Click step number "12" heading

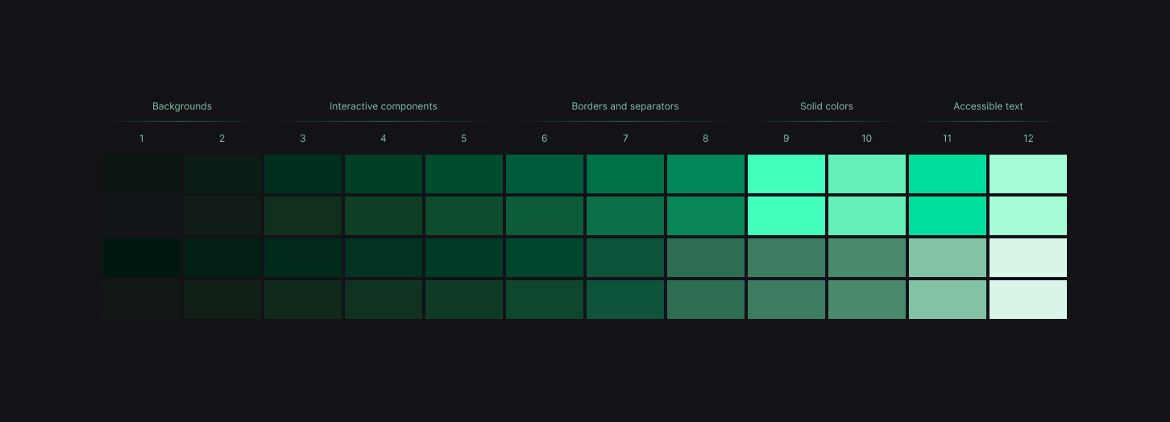click(1028, 139)
